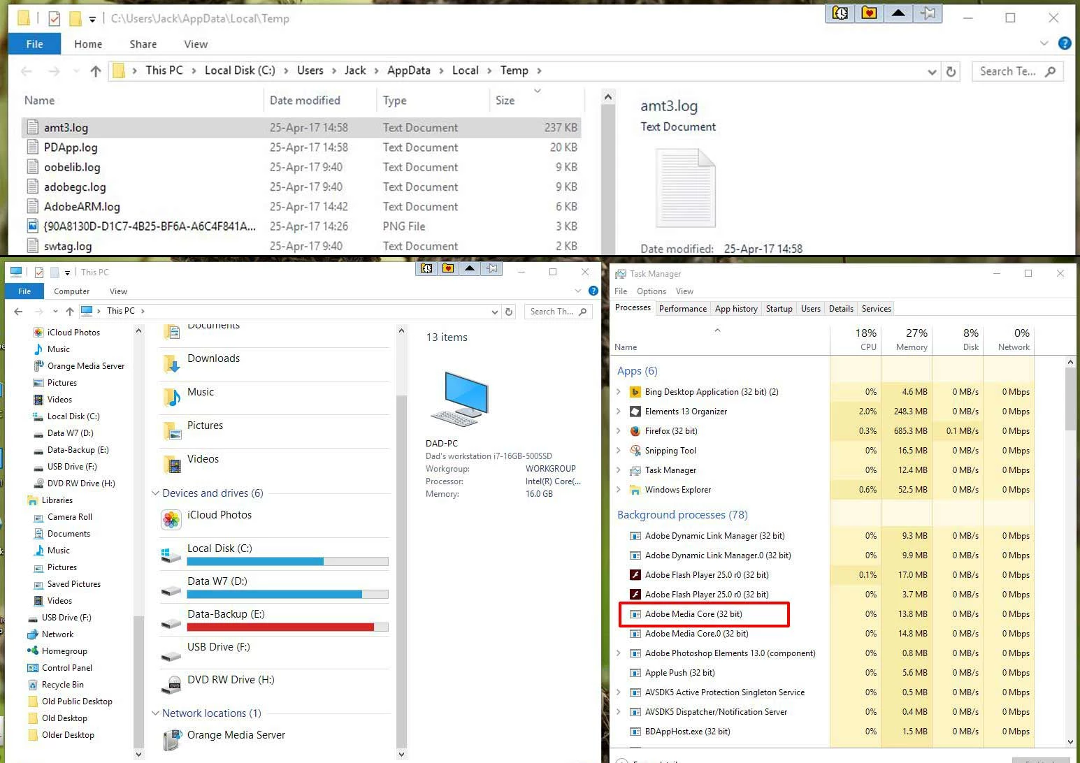The image size is (1080, 763).
Task: Click Camera Roll library in sidebar
Action: pos(63,517)
